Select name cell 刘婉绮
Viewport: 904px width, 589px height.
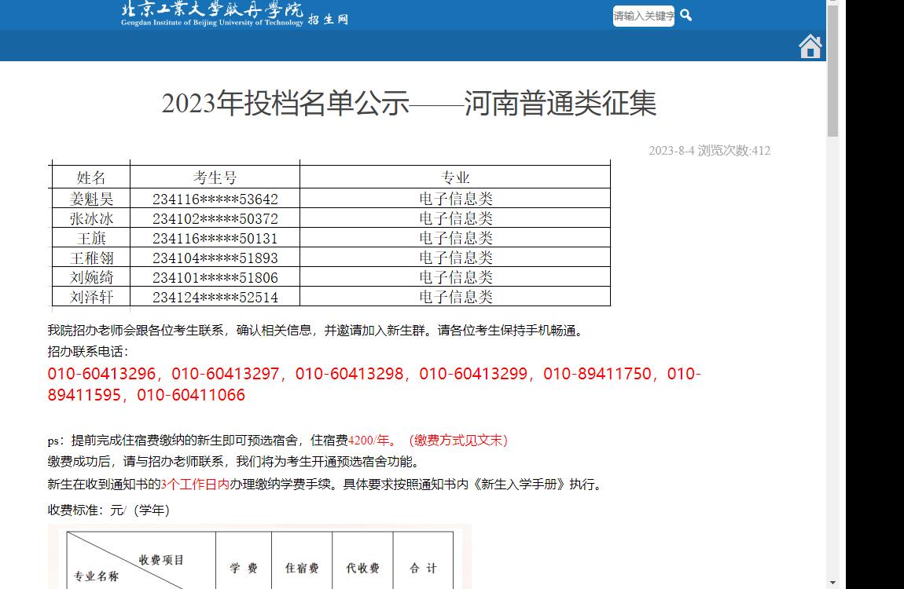91,277
